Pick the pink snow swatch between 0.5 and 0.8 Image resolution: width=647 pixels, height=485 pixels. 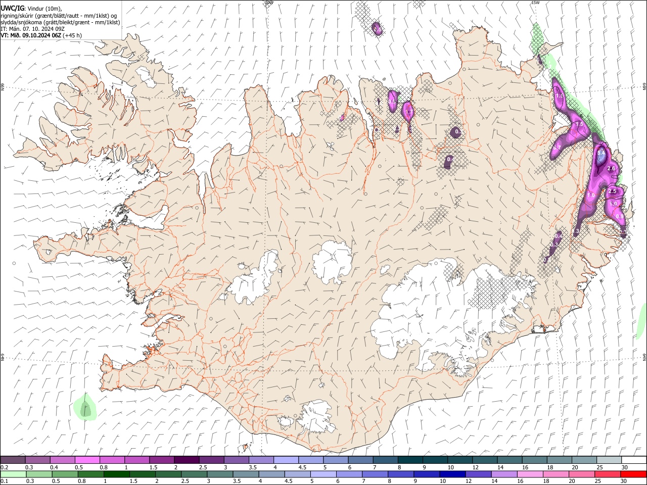pos(87,460)
